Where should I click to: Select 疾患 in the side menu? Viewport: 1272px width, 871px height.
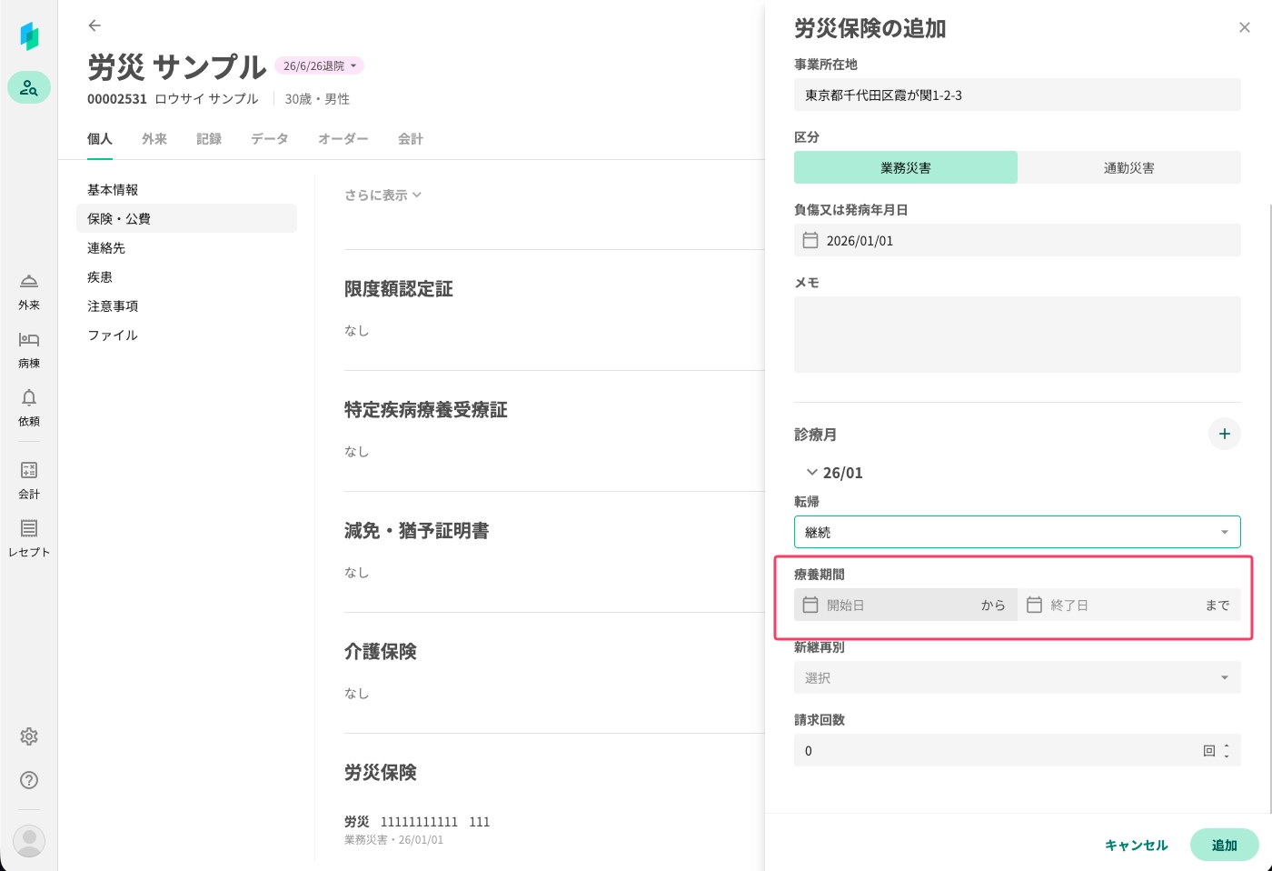186,276
